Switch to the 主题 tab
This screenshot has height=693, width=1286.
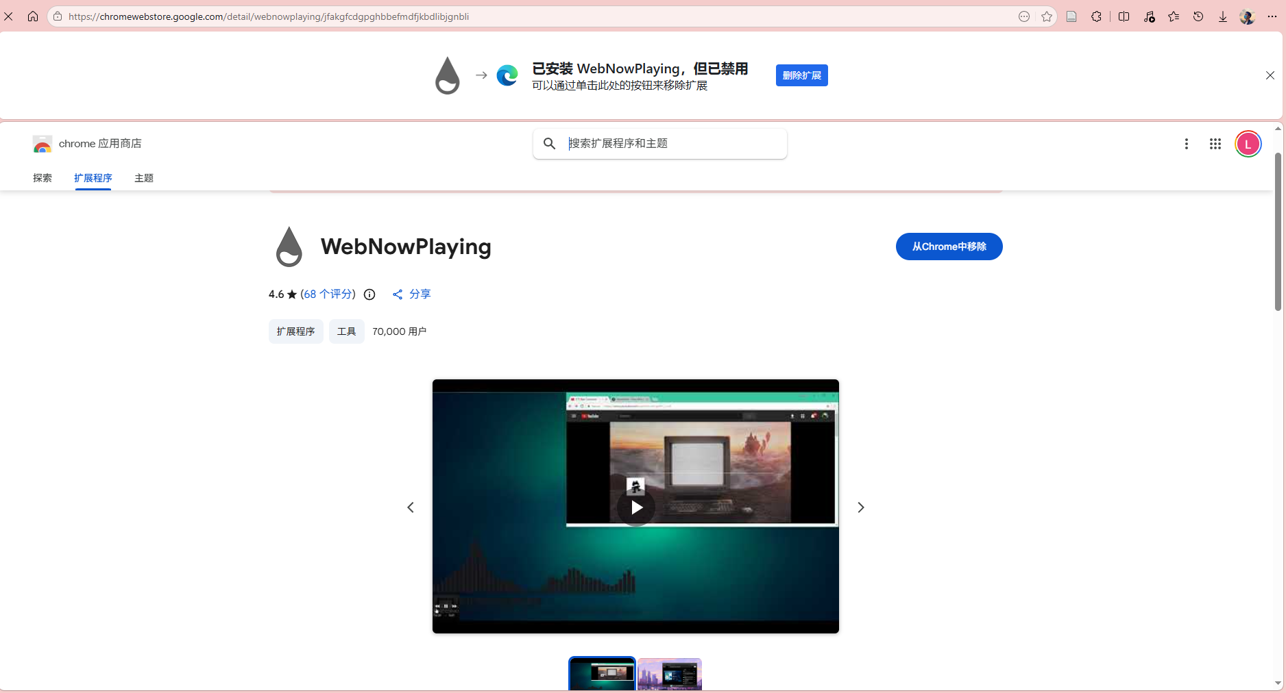[144, 178]
